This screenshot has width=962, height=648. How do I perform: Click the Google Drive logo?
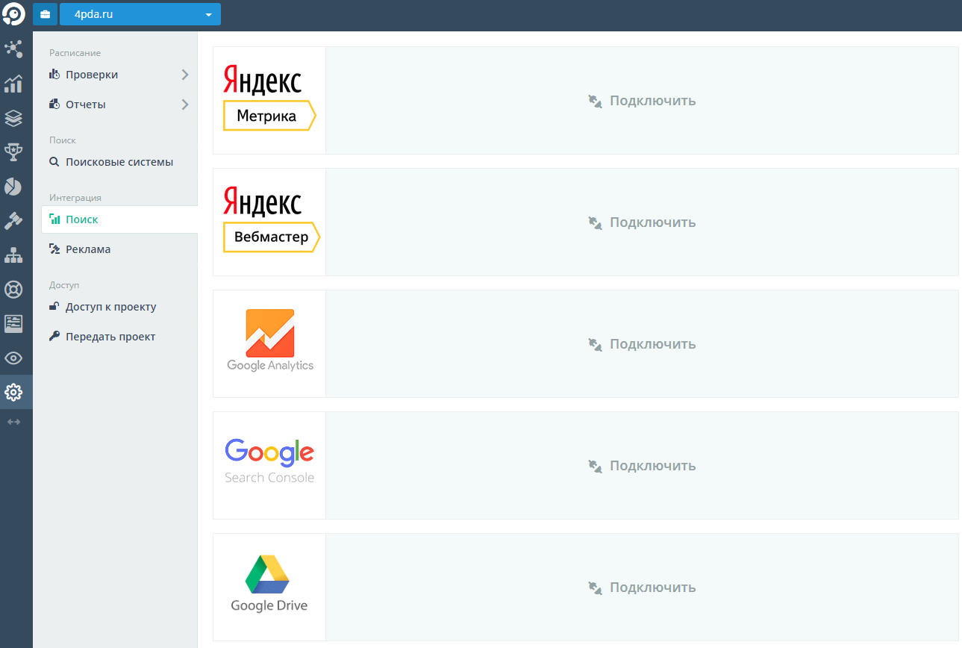[x=269, y=584]
